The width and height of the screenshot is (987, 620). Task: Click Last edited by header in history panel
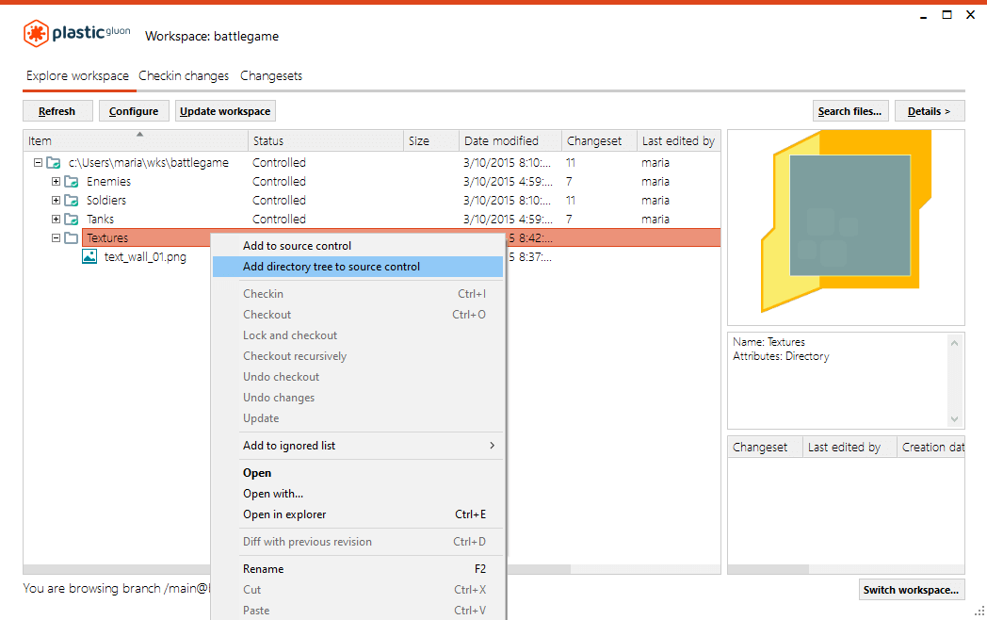tap(849, 448)
